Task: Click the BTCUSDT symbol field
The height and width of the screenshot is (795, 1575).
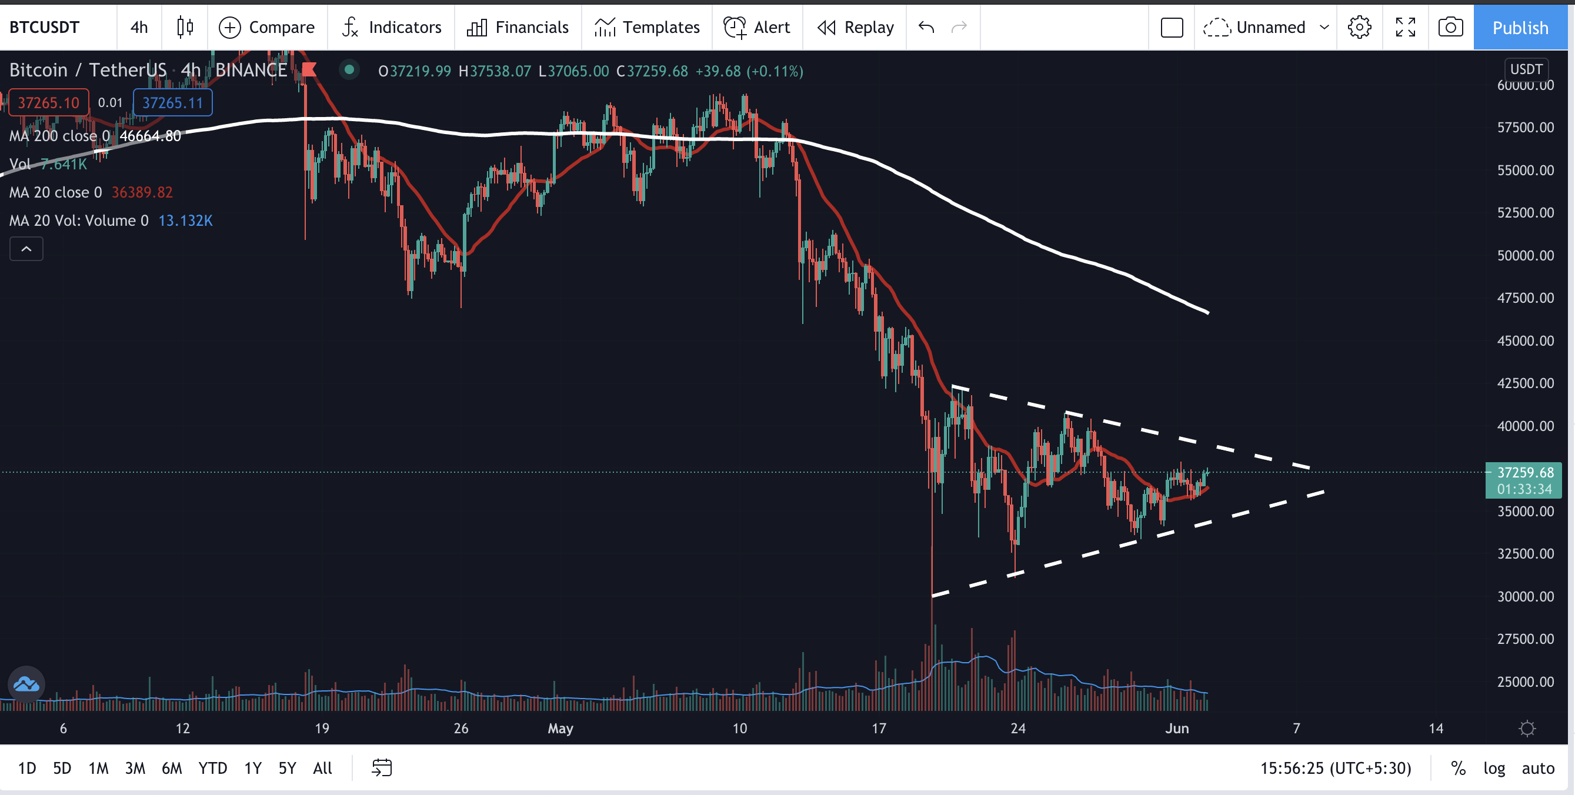Action: coord(44,27)
